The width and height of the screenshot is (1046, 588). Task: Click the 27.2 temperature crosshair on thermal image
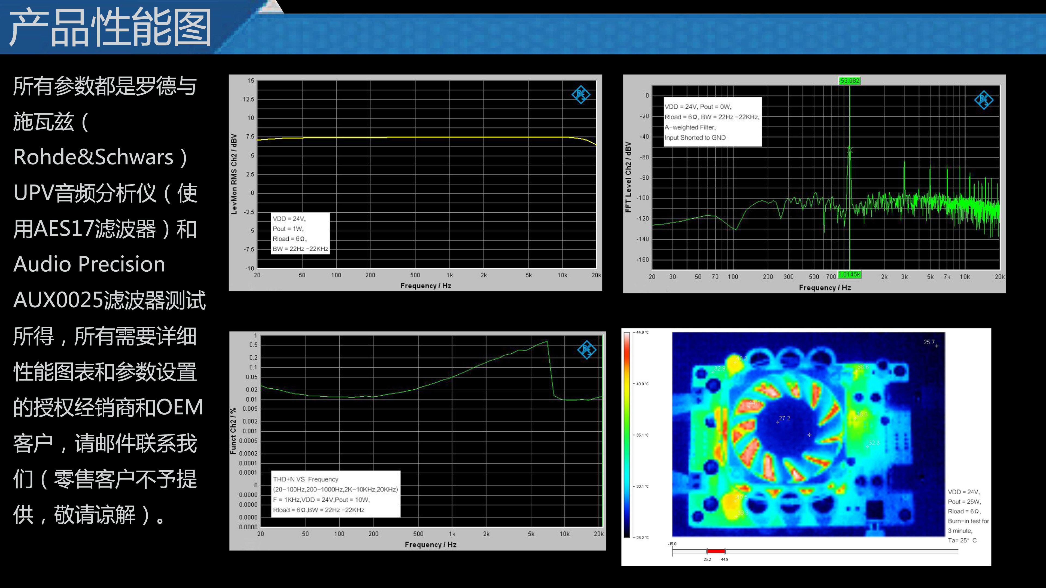[x=778, y=422]
